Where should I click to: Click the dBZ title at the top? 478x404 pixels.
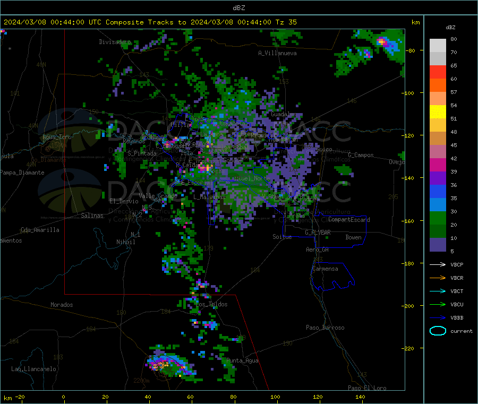click(238, 8)
